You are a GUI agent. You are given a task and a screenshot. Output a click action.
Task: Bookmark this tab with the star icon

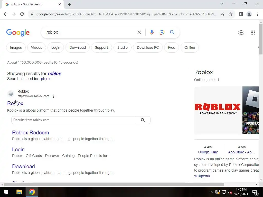coord(231,14)
